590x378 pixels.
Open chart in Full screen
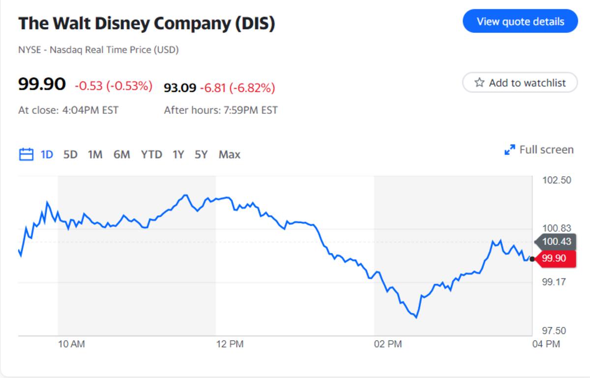[x=539, y=150]
